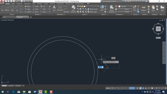Click the Copy tool
The image size is (167, 94).
[x=28, y=9]
